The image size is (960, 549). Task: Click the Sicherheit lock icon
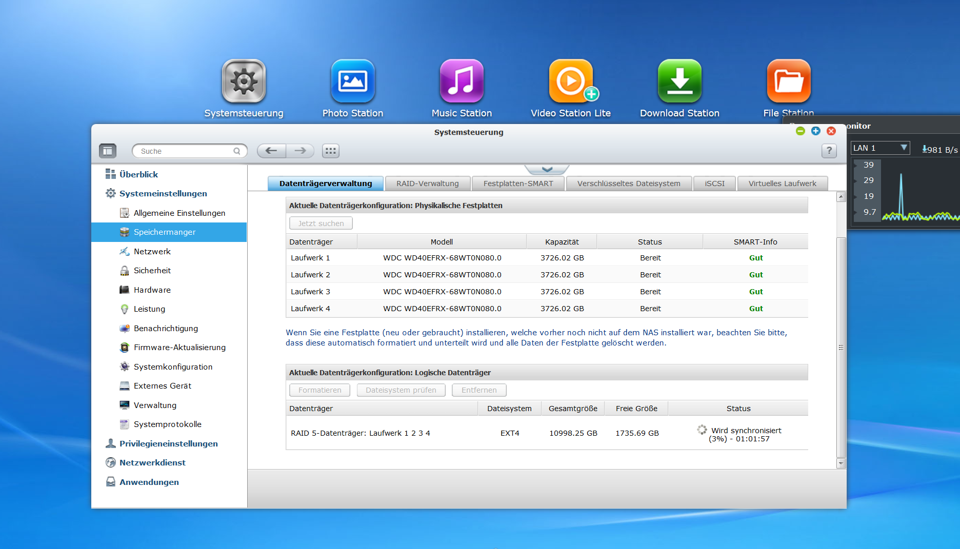coord(124,271)
